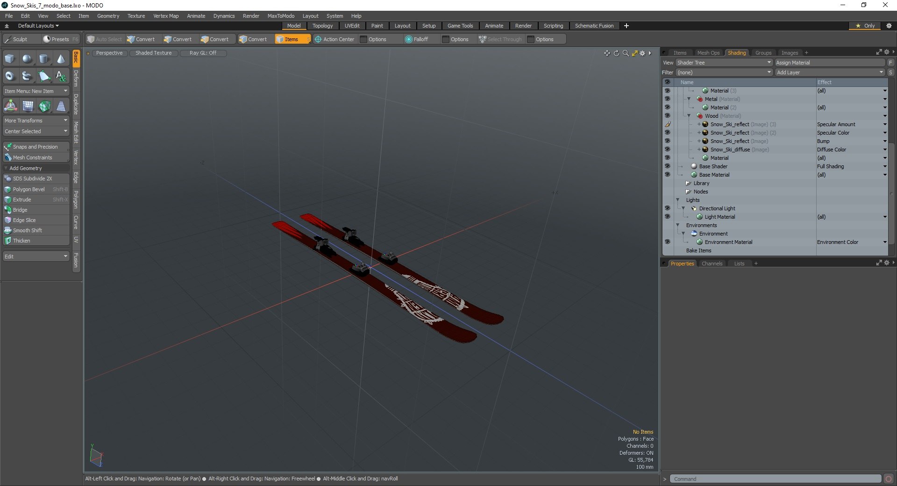Activate the Transform tool icon

(10, 106)
